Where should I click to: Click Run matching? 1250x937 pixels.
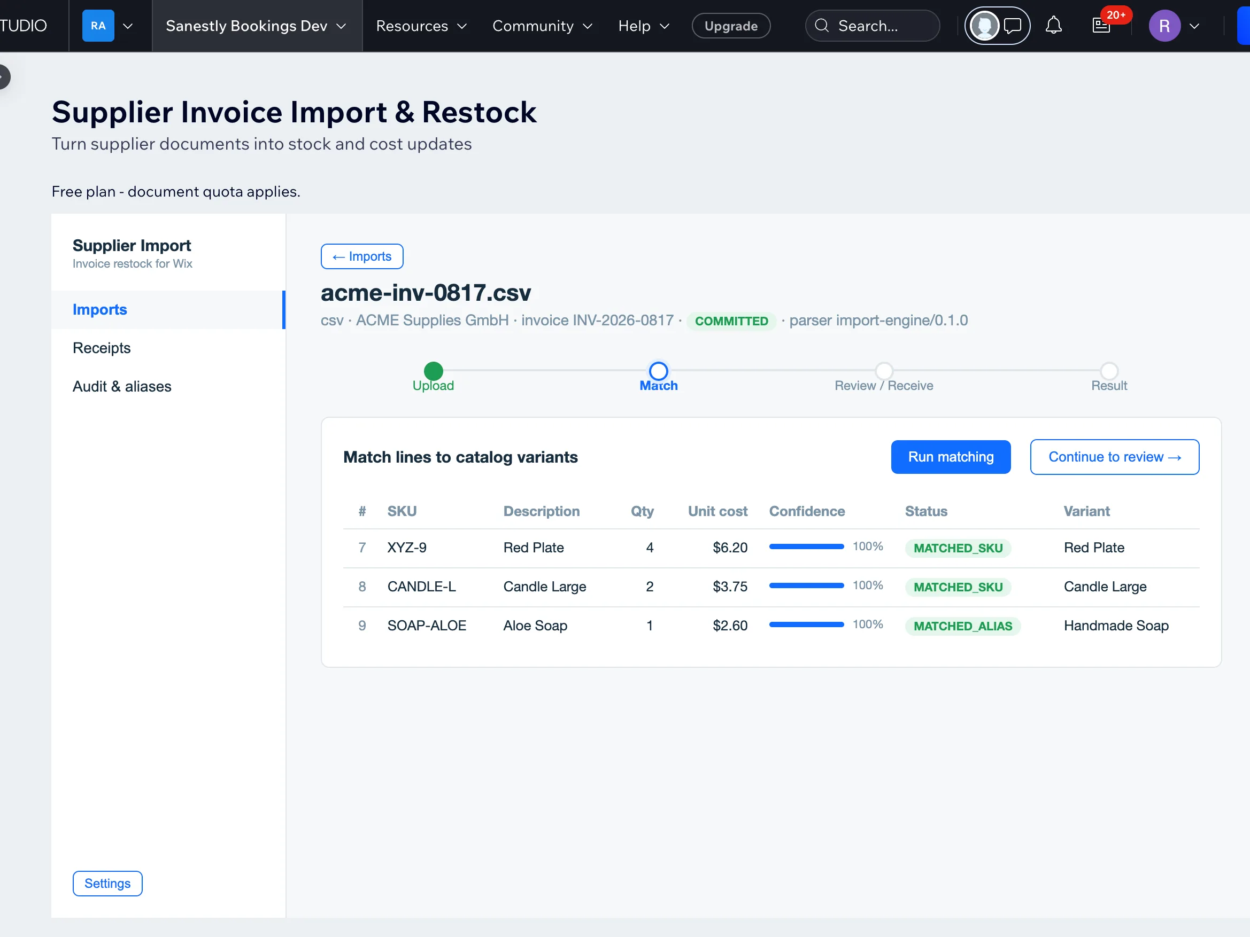click(951, 457)
